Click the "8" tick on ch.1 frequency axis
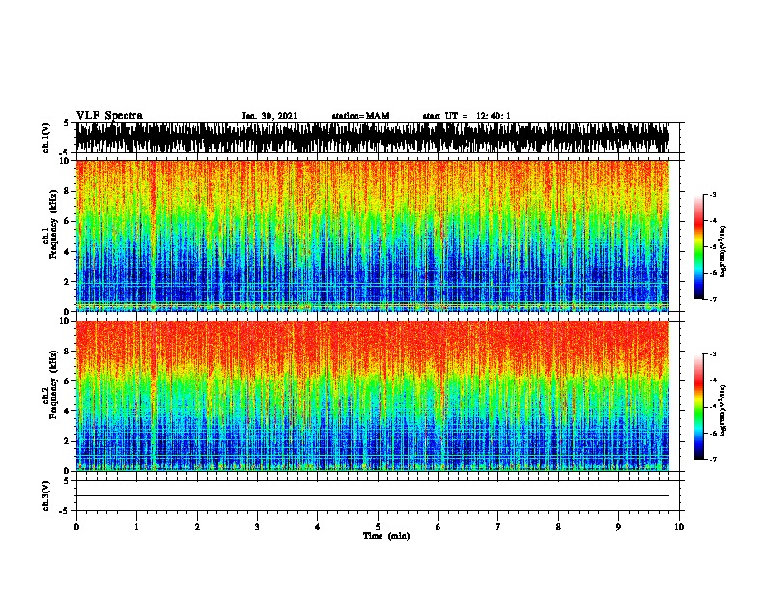 tap(67, 191)
